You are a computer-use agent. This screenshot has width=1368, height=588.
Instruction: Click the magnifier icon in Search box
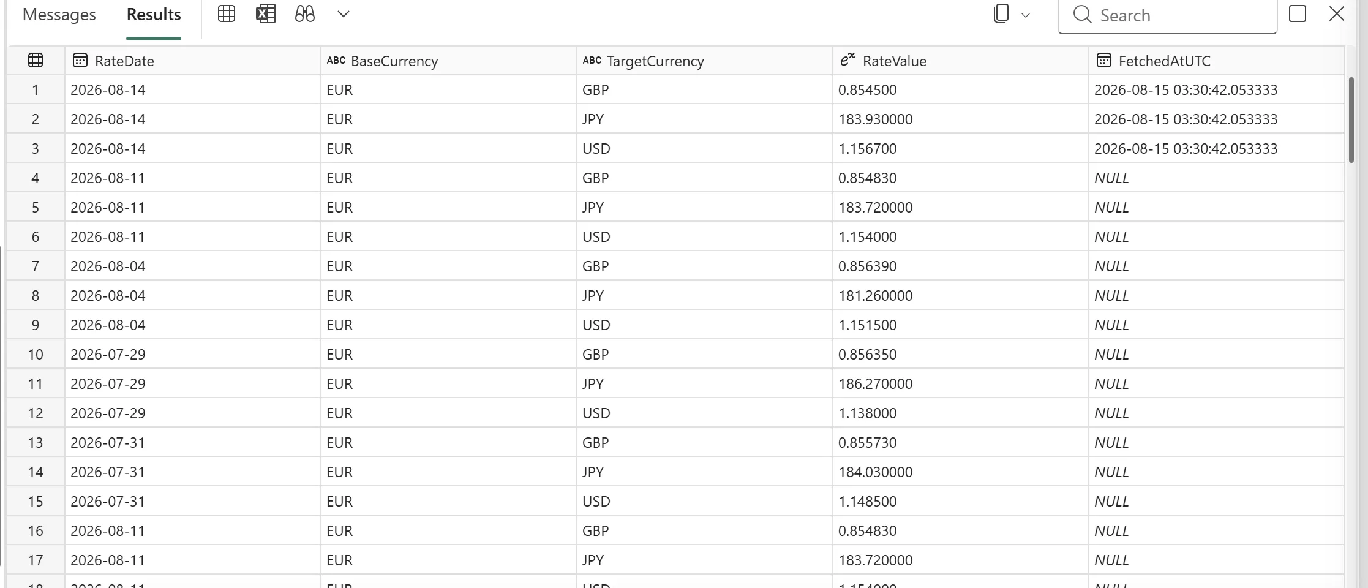(x=1083, y=15)
